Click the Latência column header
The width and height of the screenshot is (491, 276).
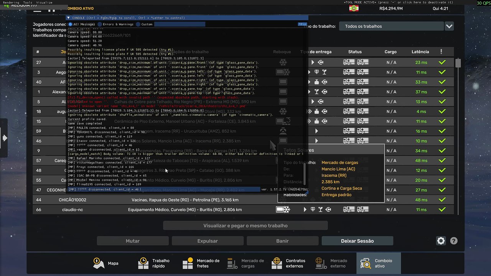420,52
